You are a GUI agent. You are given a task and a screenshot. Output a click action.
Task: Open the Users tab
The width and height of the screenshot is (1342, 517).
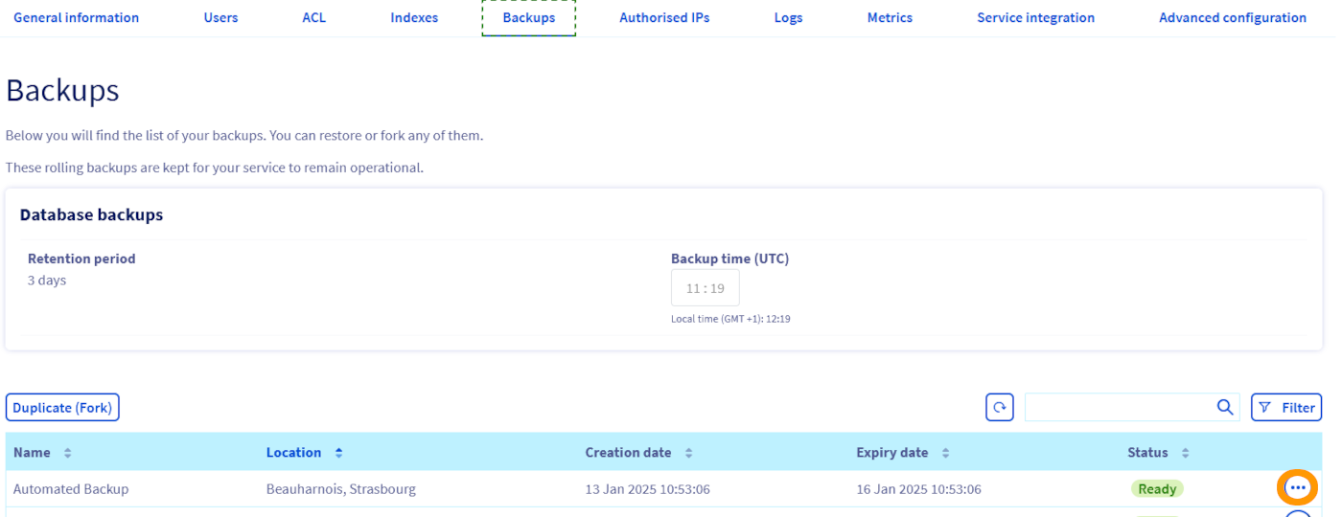220,17
